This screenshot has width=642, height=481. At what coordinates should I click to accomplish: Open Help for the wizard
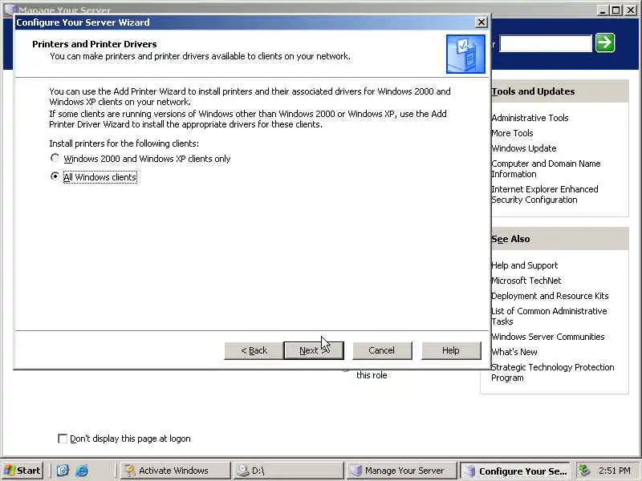coord(451,350)
